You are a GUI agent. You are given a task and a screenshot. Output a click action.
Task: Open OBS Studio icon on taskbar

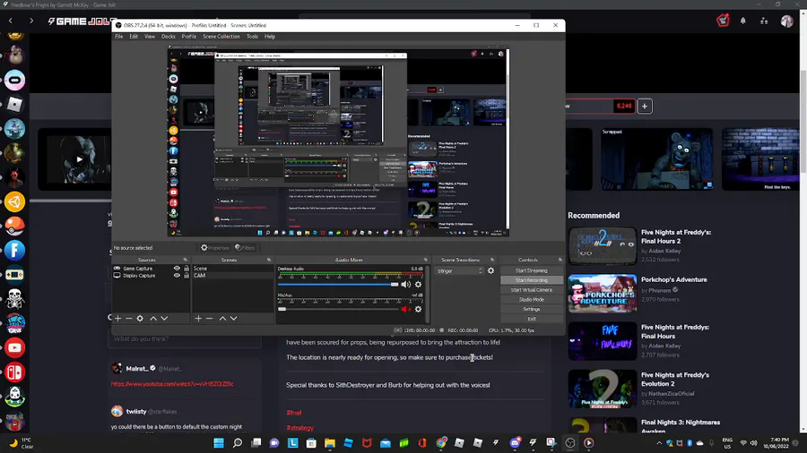(x=569, y=443)
